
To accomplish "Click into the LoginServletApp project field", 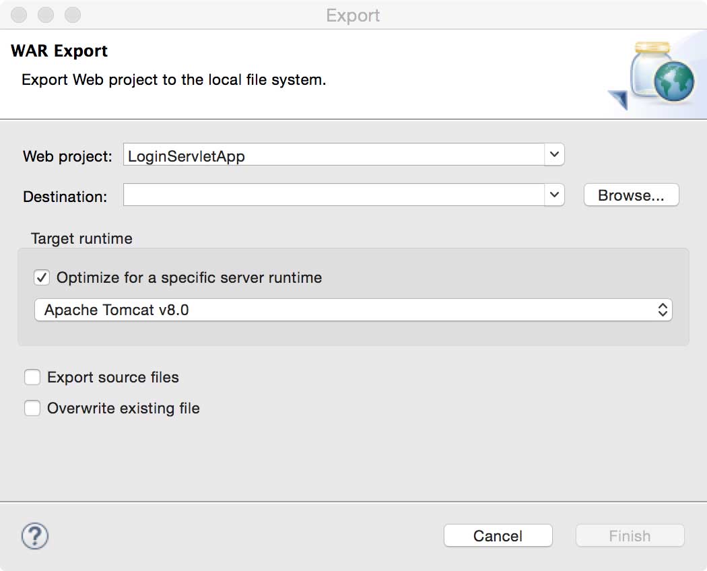I will coord(334,156).
